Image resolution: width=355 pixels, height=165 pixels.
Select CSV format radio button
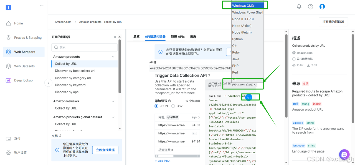tap(173, 106)
